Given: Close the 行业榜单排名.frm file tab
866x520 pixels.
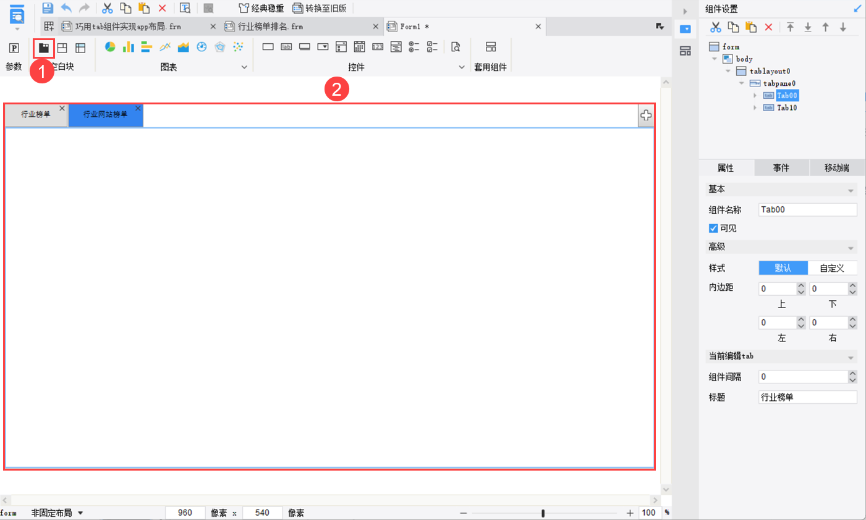Looking at the screenshot, I should point(375,27).
